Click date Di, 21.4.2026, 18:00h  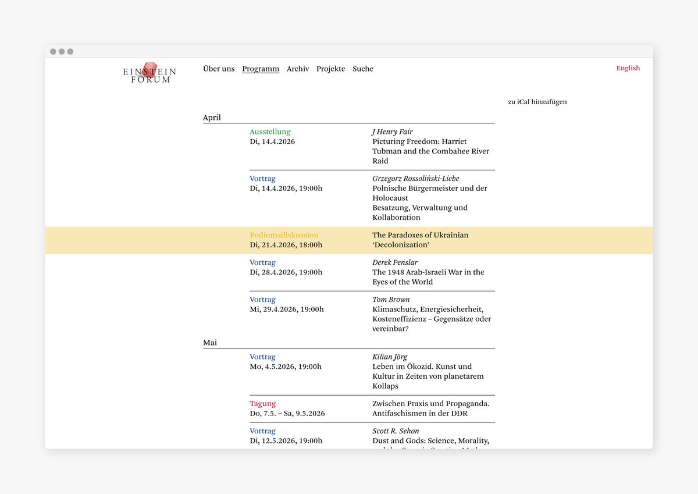(286, 245)
